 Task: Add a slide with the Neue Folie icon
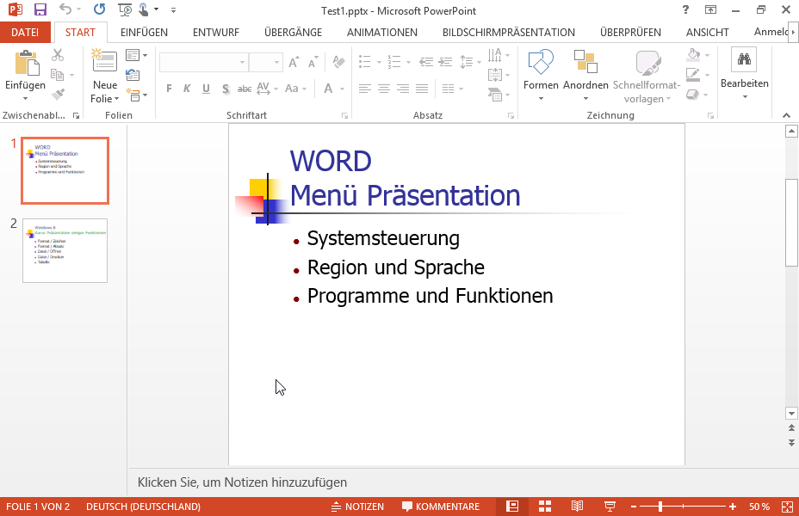(x=104, y=60)
